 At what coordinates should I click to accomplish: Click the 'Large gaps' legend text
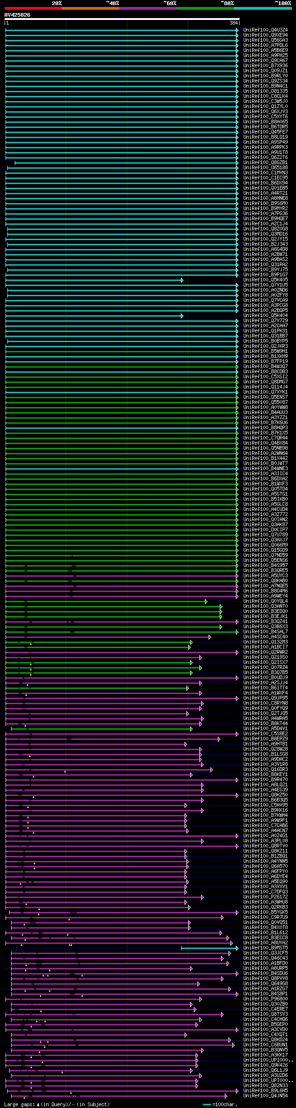click(x=19, y=1104)
